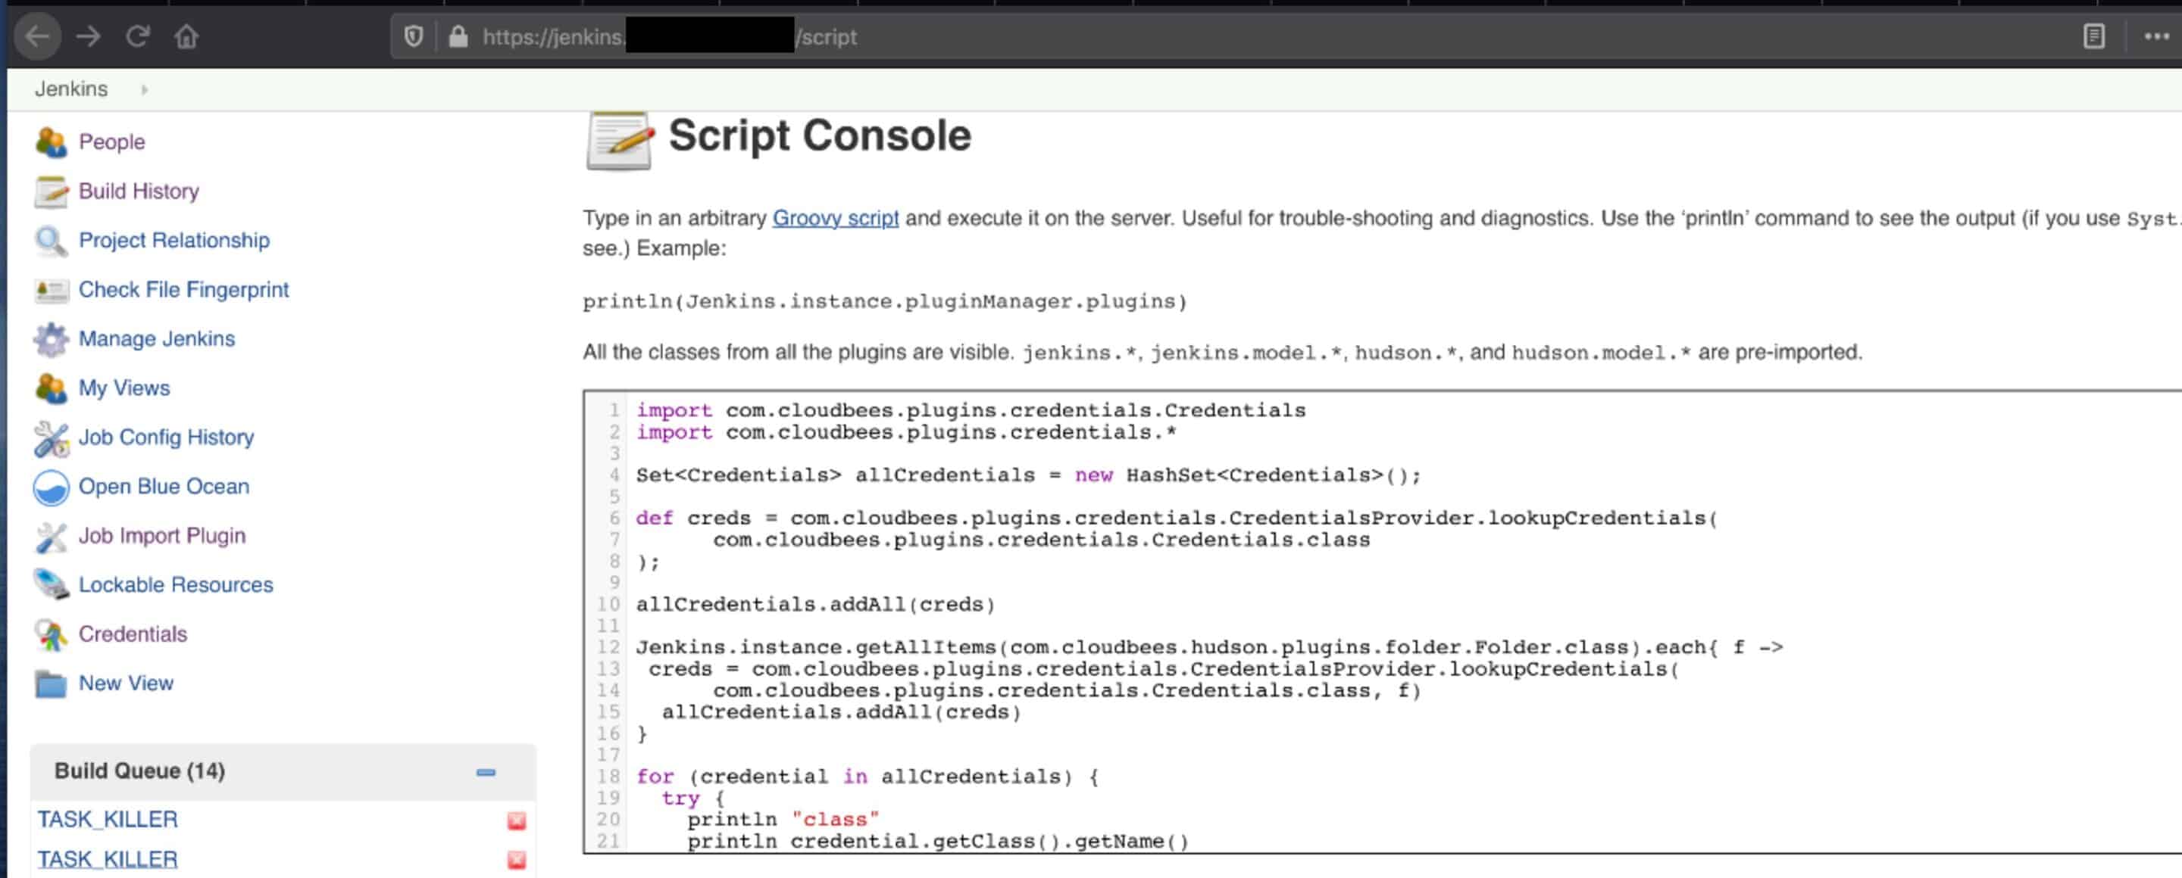Open Job Import Plugin link

coord(162,535)
